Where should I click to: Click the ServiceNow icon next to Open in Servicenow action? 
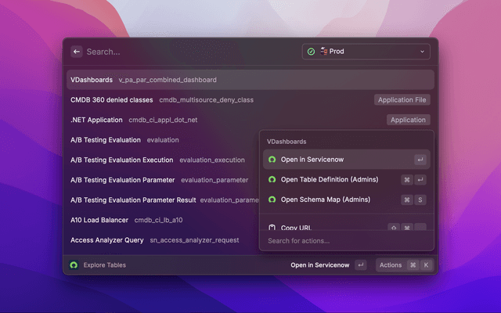click(272, 160)
